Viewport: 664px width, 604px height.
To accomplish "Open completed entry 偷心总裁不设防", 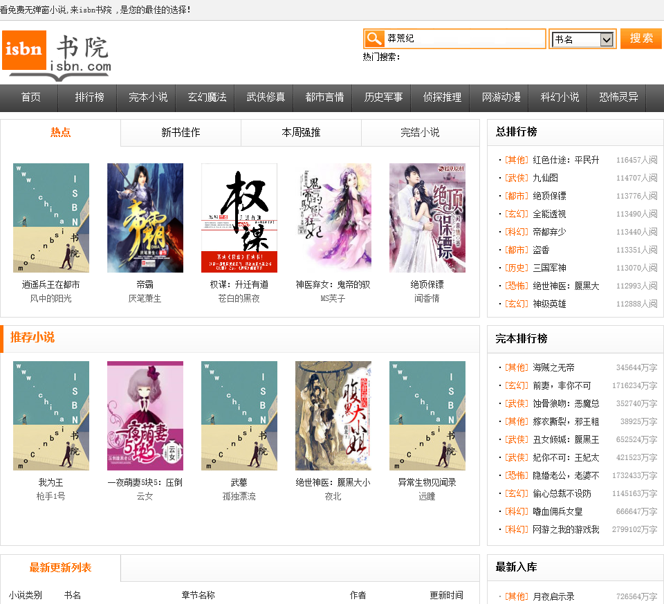I will tap(562, 493).
